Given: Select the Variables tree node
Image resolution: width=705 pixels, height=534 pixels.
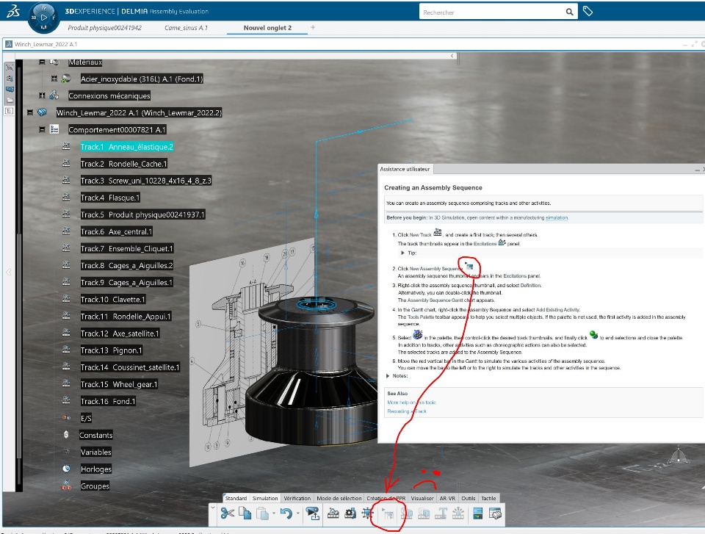Looking at the screenshot, I should [95, 452].
